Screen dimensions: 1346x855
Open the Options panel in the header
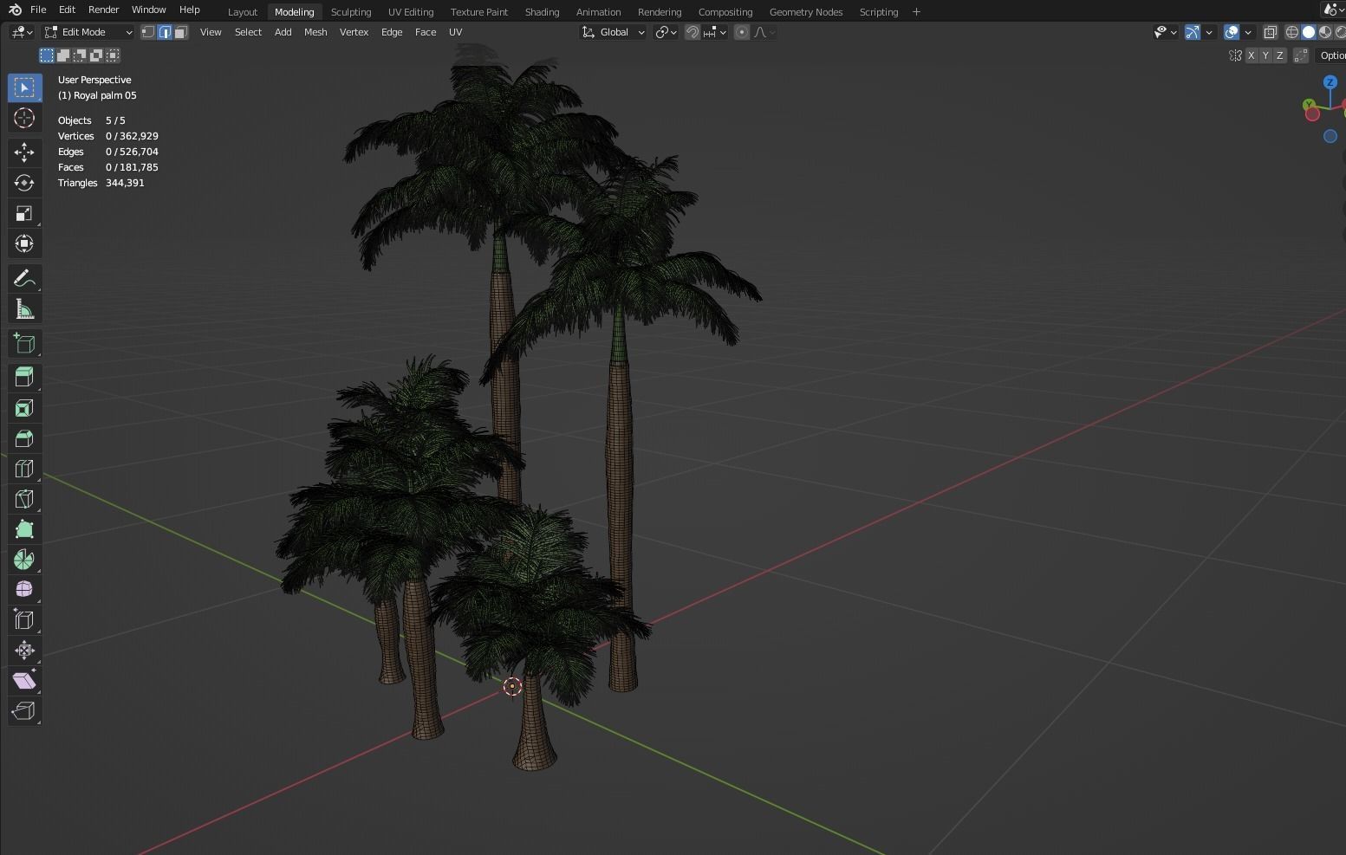(1332, 55)
